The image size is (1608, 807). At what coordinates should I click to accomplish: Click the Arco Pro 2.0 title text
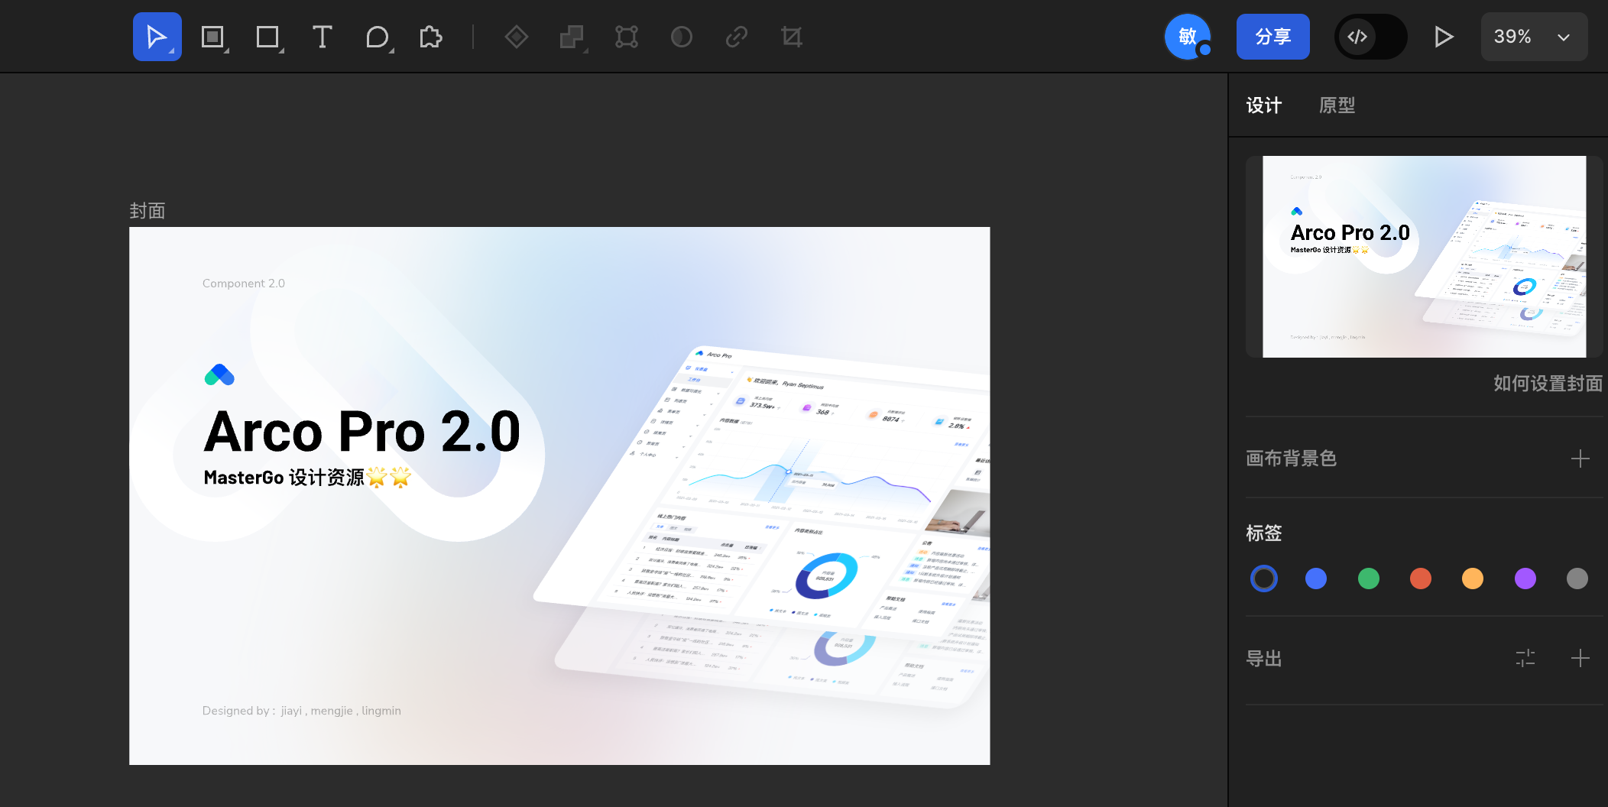coord(362,432)
